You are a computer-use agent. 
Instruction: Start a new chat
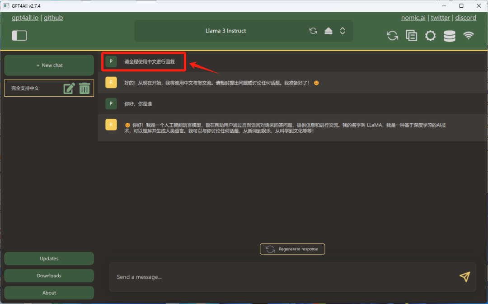(x=49, y=65)
